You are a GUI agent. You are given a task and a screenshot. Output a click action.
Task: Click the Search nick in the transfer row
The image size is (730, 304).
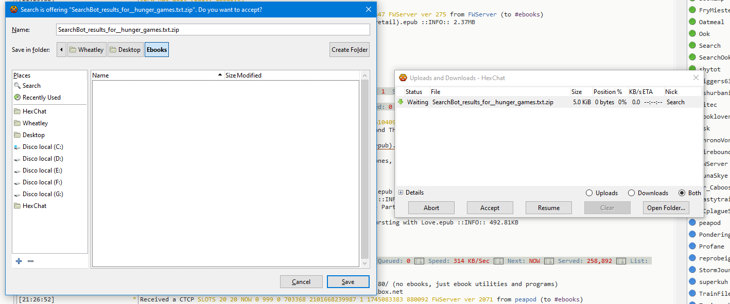(675, 102)
